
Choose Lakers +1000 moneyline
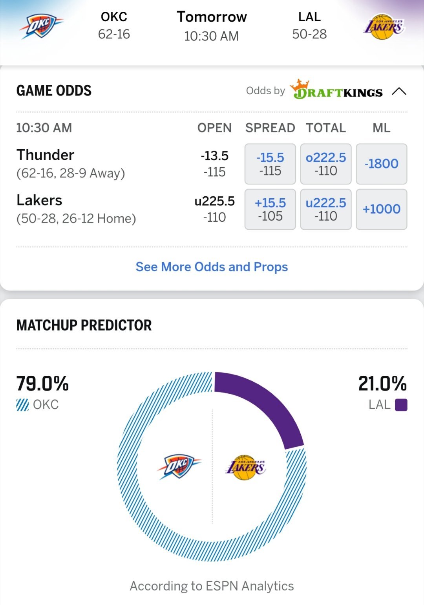pos(381,209)
